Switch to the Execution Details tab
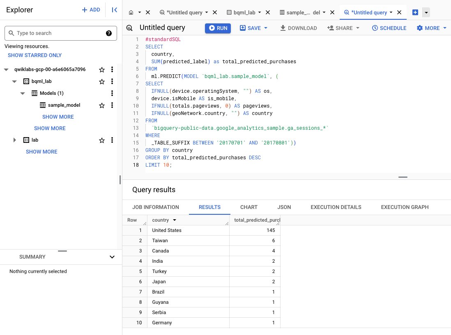Image resolution: width=451 pixels, height=335 pixels. point(336,207)
